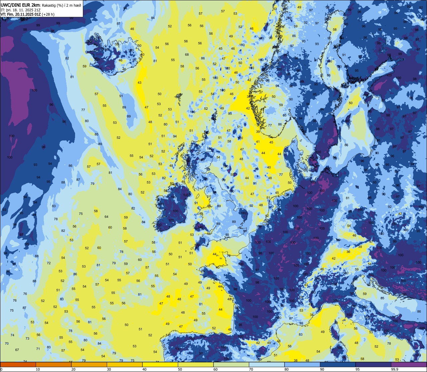Click the 'IT: þri. 18. 11. 2025 21Z' line

[x=21, y=10]
